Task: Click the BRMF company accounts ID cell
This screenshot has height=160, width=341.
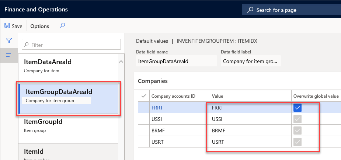Action: pyautogui.click(x=180, y=131)
